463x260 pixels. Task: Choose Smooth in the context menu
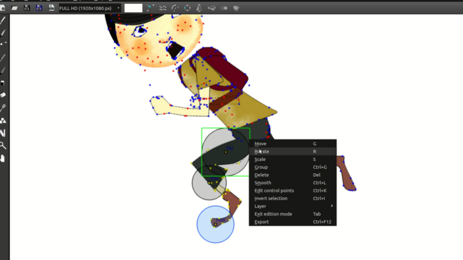pos(293,183)
